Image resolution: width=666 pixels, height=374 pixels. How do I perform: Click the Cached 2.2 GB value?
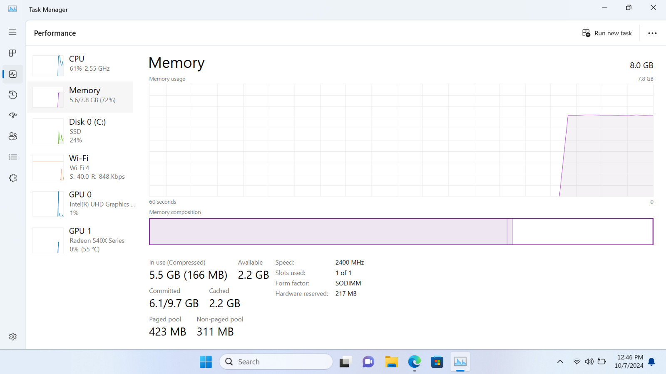(x=225, y=303)
